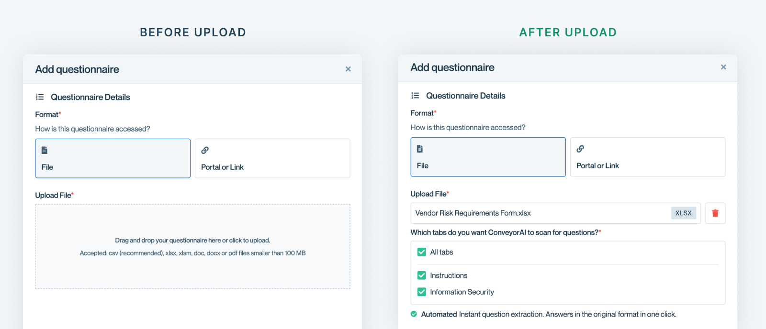
Task: Click the XLSX file type badge
Action: tap(684, 213)
